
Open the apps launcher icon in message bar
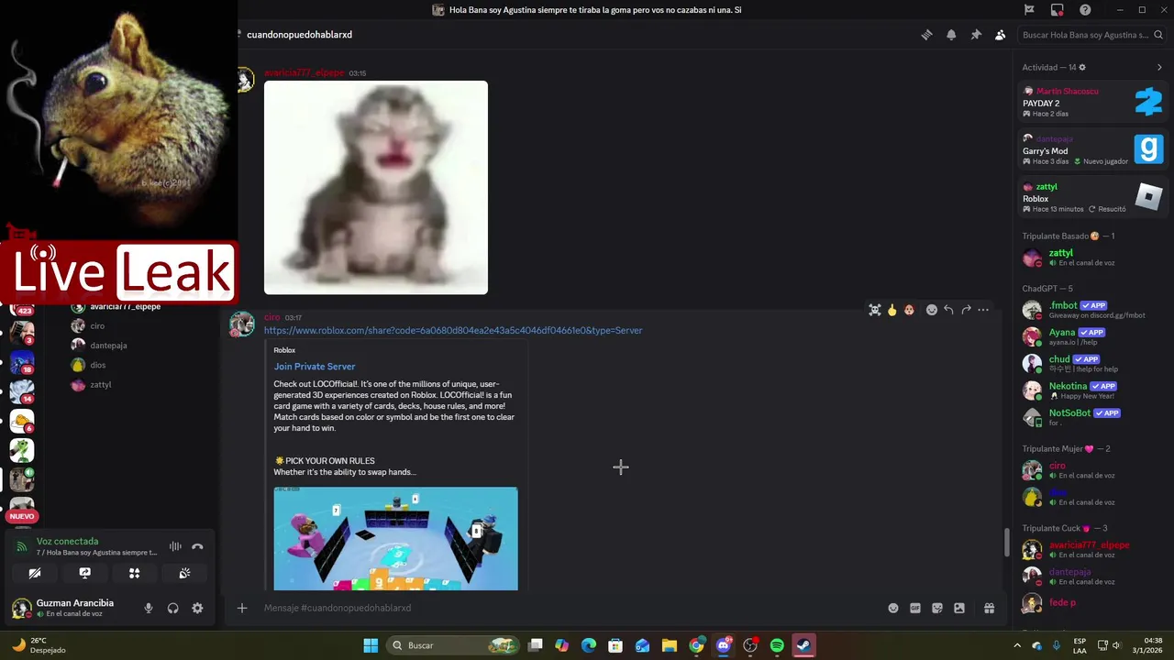(989, 608)
